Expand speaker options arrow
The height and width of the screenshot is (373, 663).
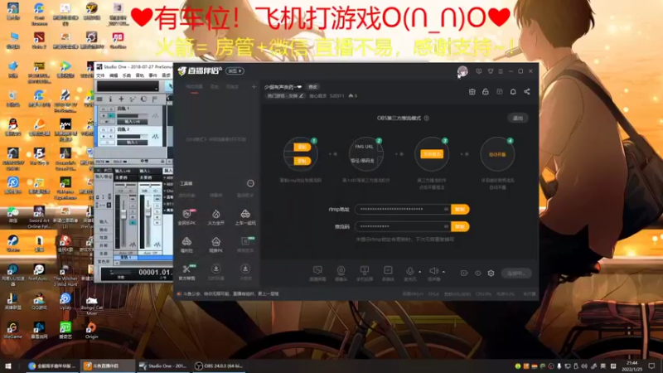(443, 272)
